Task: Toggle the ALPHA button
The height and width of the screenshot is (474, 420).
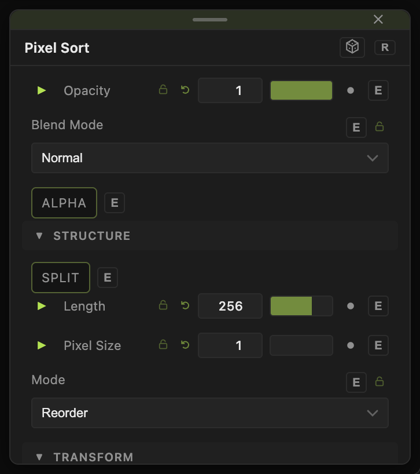Action: 64,203
